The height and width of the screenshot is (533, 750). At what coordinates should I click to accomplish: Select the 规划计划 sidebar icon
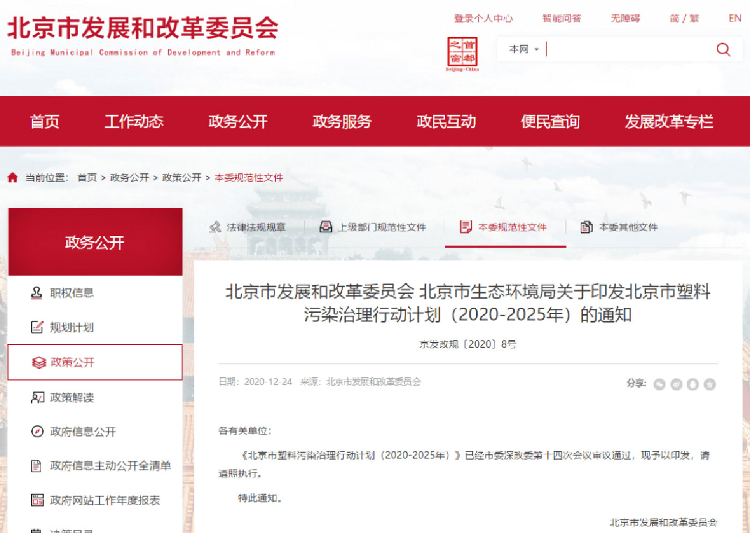[x=36, y=328]
